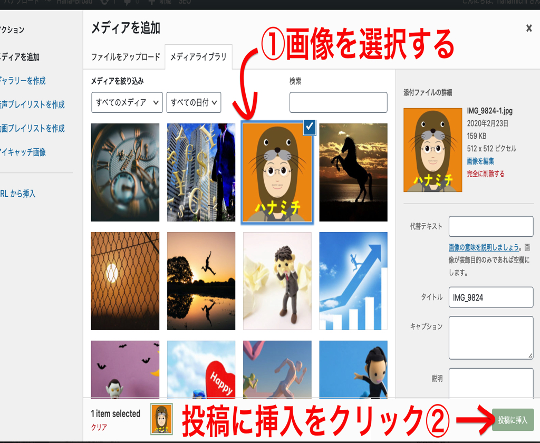Uncheck the selected avatar image checkmark
Viewport: 540px width, 443px height.
[309, 127]
